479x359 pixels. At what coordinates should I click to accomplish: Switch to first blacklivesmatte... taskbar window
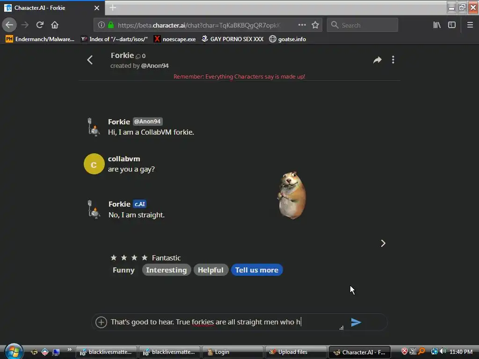click(x=106, y=352)
